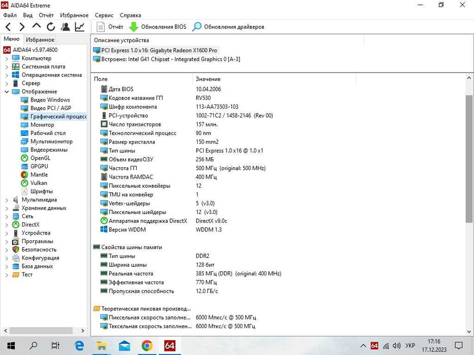
Task: Expand the Системная плата tree node
Action: tap(7, 67)
